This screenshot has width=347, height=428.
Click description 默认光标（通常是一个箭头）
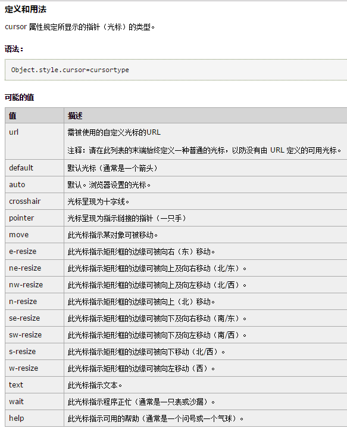113,168
